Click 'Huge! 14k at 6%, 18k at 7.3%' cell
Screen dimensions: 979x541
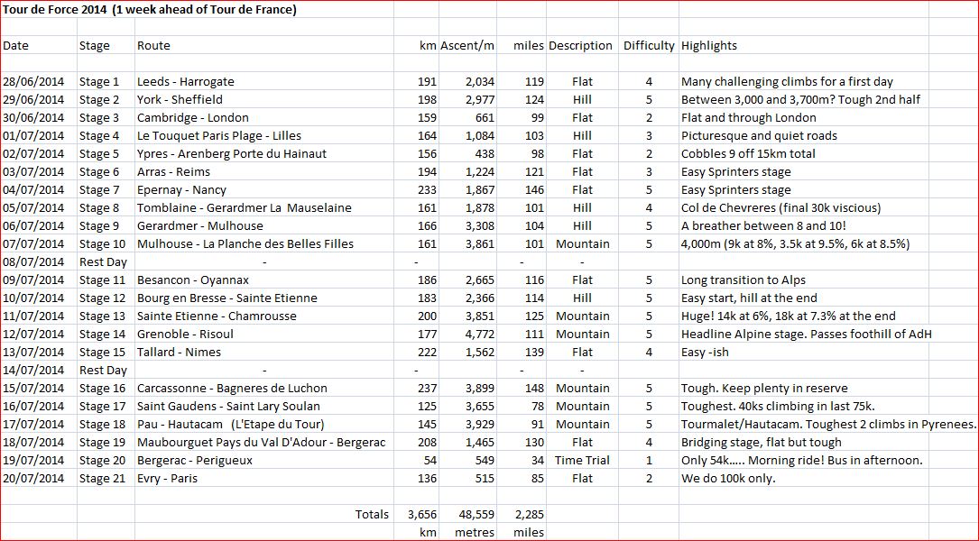(x=788, y=317)
